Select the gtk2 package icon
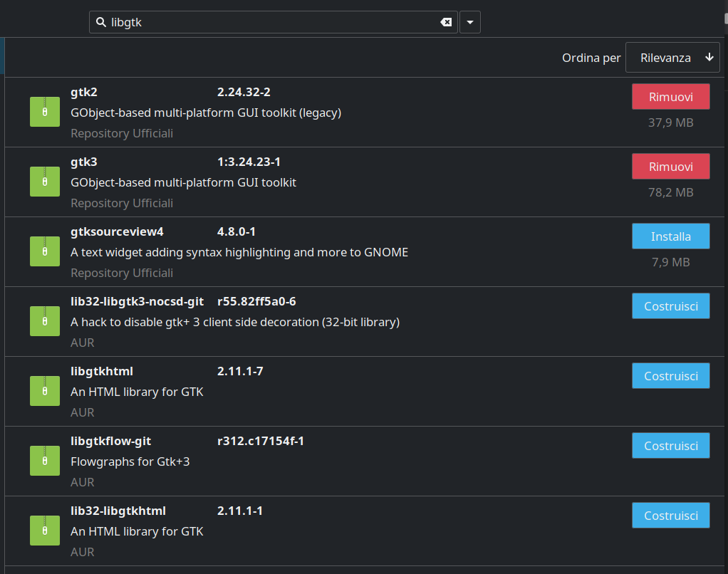The image size is (728, 574). [45, 112]
